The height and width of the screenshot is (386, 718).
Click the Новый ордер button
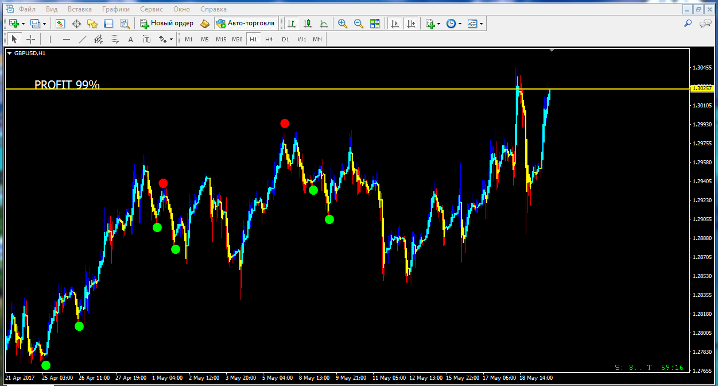[166, 24]
